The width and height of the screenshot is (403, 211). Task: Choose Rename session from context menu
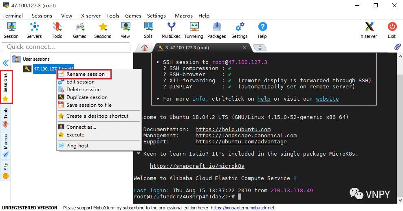(x=99, y=74)
